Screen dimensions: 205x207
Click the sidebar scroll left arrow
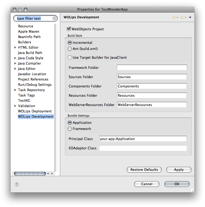coord(48,174)
